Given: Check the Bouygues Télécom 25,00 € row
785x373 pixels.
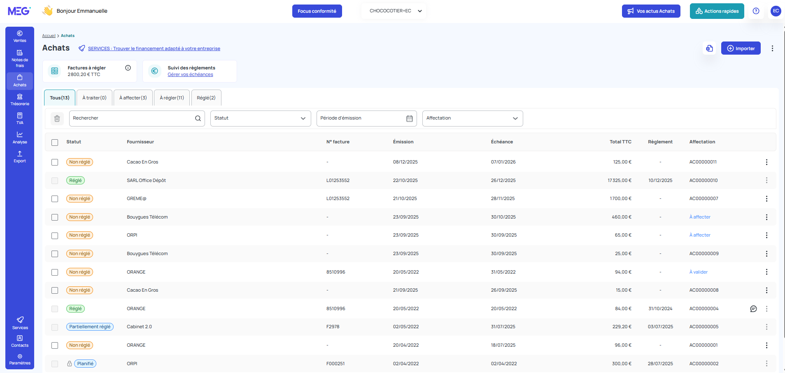Looking at the screenshot, I should [x=55, y=254].
